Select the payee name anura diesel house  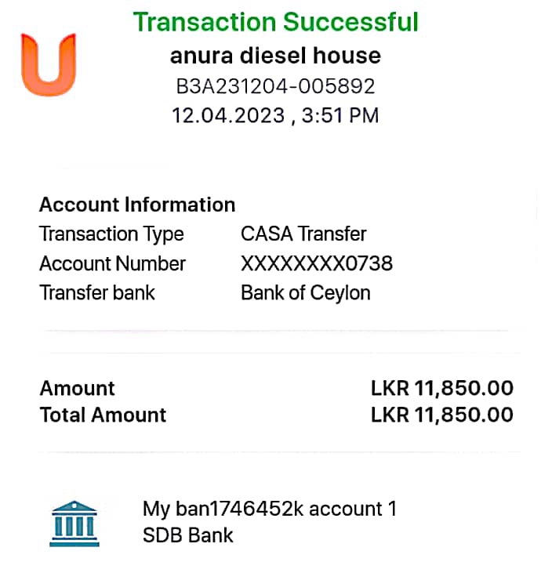[275, 56]
